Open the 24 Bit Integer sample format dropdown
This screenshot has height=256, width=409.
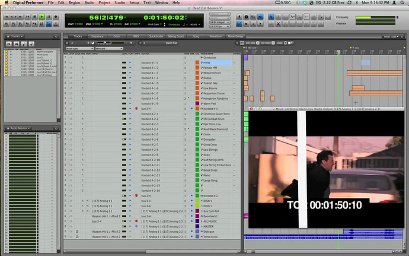coord(220,23)
